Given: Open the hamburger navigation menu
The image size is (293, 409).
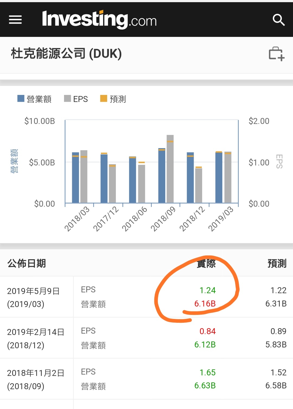Looking at the screenshot, I should 15,20.
